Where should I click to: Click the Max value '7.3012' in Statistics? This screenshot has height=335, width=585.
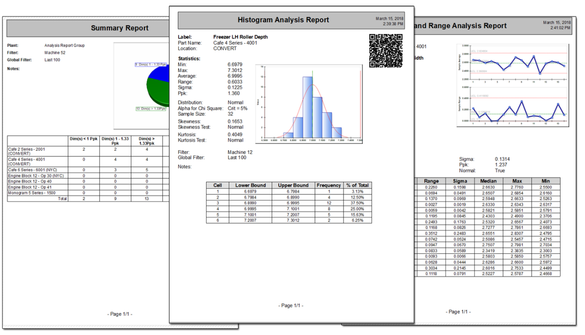pyautogui.click(x=235, y=71)
